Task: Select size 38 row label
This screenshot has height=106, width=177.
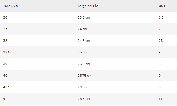Action: click(x=5, y=41)
